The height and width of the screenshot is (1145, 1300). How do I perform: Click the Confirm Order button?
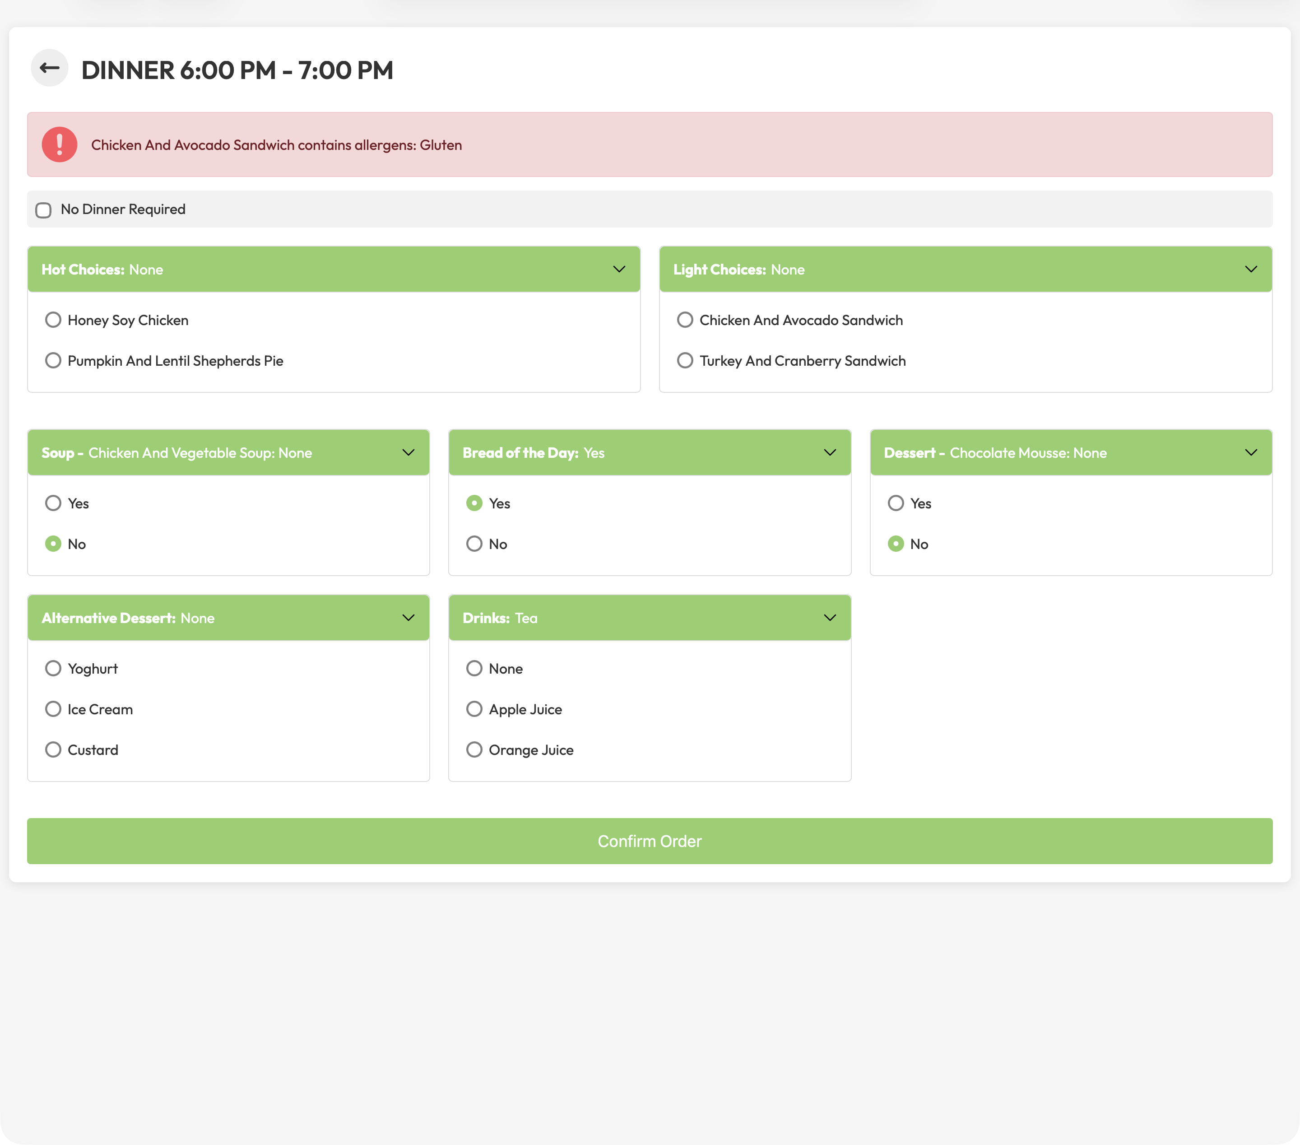650,841
